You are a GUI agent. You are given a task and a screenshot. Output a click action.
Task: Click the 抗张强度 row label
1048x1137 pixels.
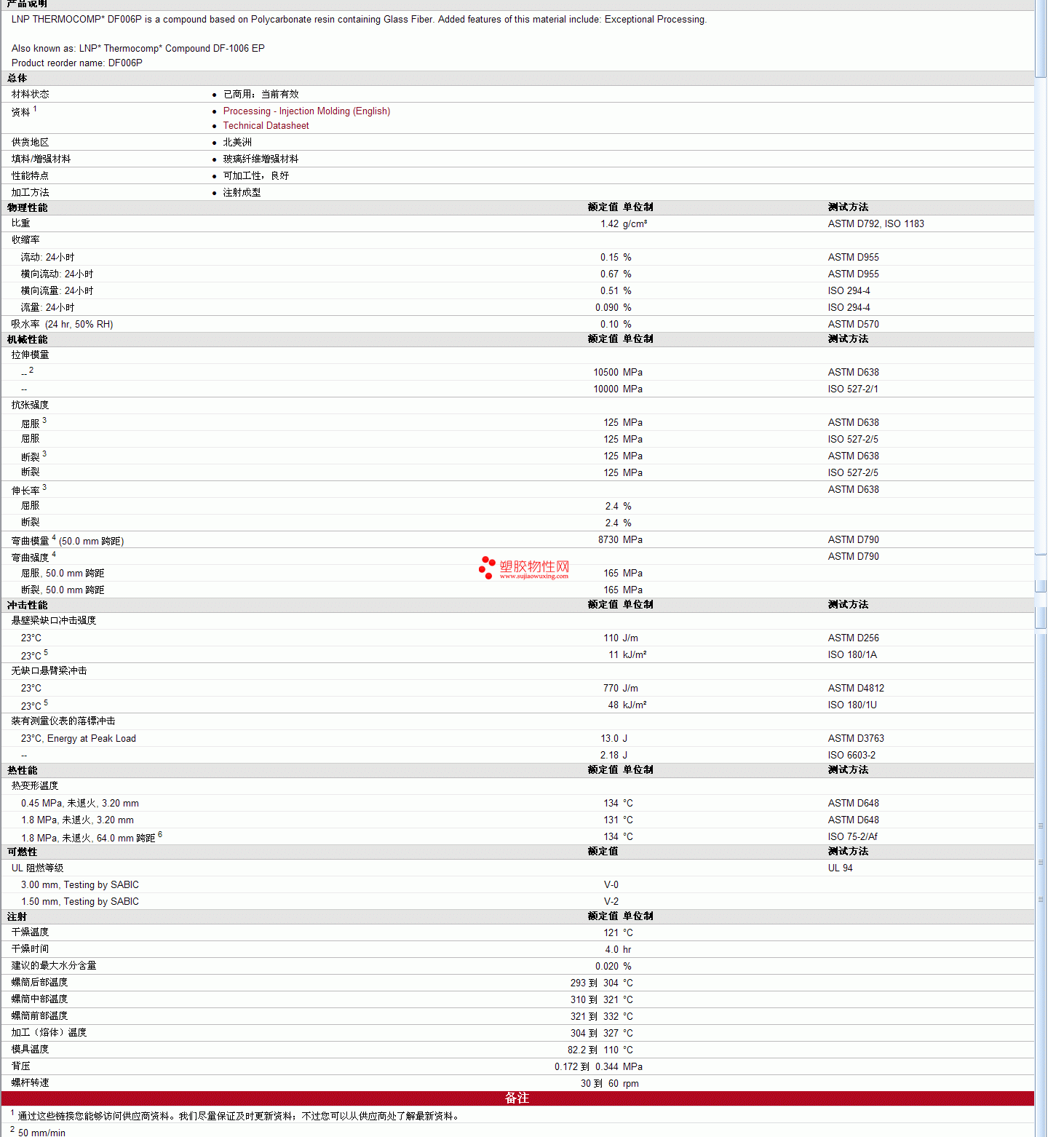(x=31, y=405)
